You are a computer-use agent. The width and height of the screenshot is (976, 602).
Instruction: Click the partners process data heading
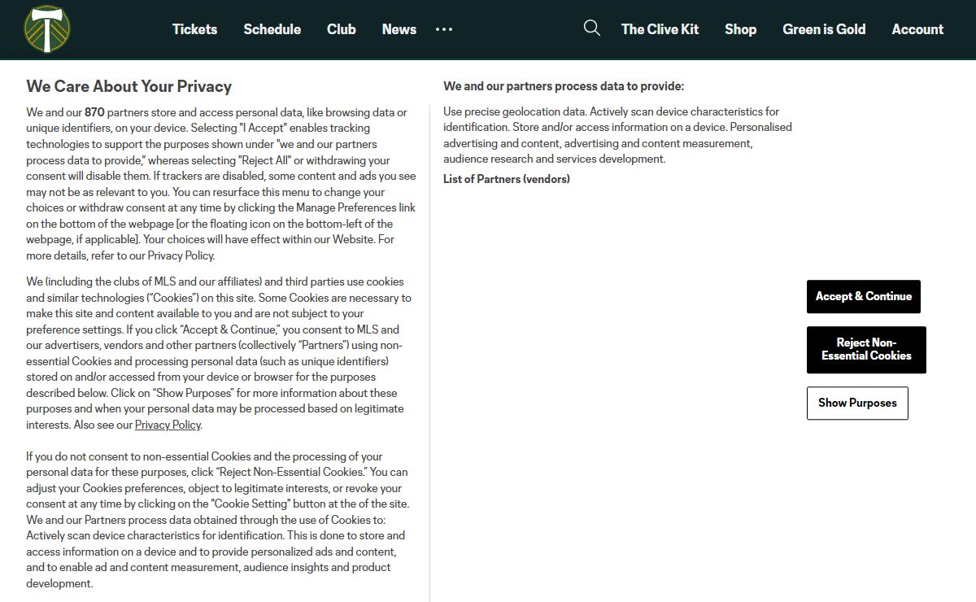pyautogui.click(x=564, y=86)
